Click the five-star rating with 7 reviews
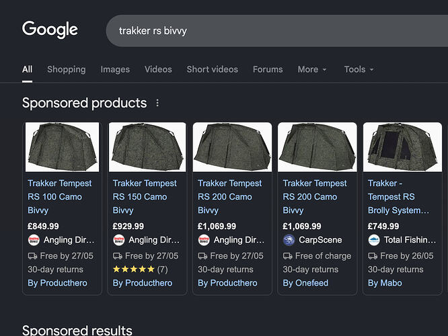 [141, 269]
